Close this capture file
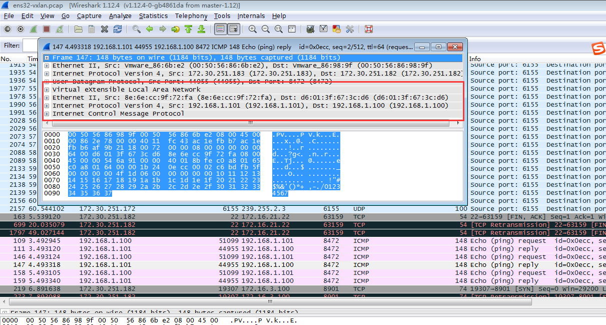This screenshot has height=325, width=606. [105, 29]
